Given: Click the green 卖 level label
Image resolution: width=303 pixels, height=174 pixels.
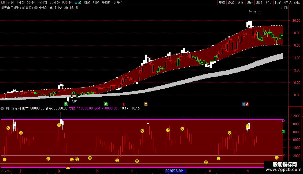Looking at the screenshot, I should 283,132.
